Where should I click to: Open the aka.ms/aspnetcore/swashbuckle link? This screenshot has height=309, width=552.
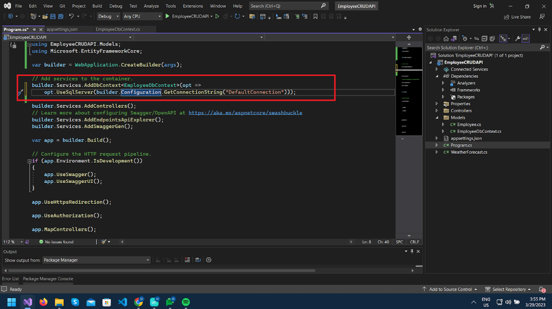(x=245, y=113)
